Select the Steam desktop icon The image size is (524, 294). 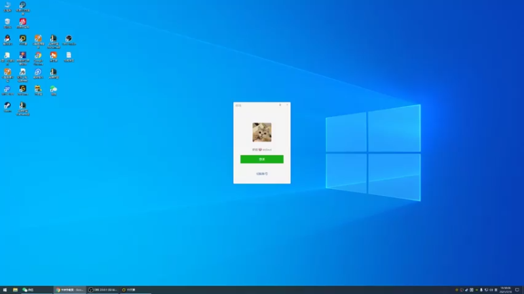coord(7,107)
